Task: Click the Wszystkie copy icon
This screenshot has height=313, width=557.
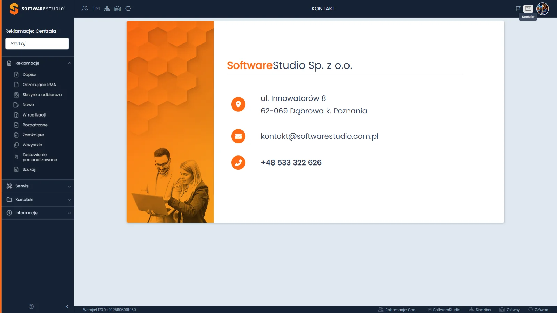Action: point(16,145)
